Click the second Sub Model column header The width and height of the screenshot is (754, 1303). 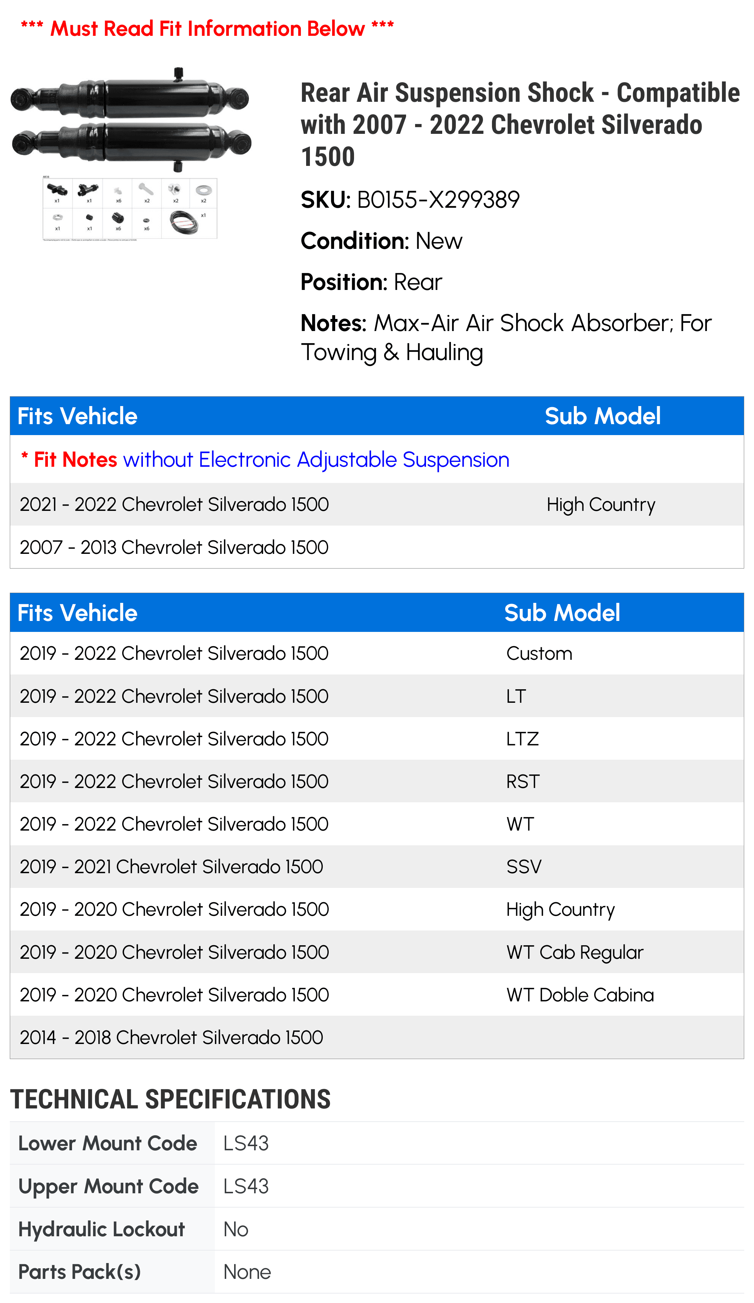[x=562, y=613]
